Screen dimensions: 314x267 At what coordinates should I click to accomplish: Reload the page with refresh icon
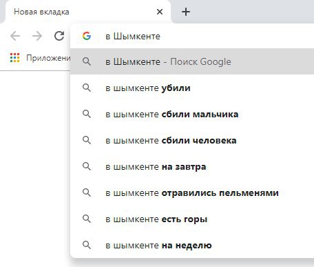coord(59,36)
